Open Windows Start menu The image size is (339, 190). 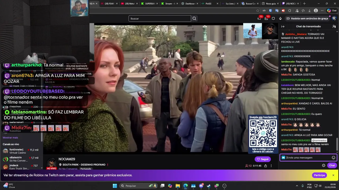[115, 186]
